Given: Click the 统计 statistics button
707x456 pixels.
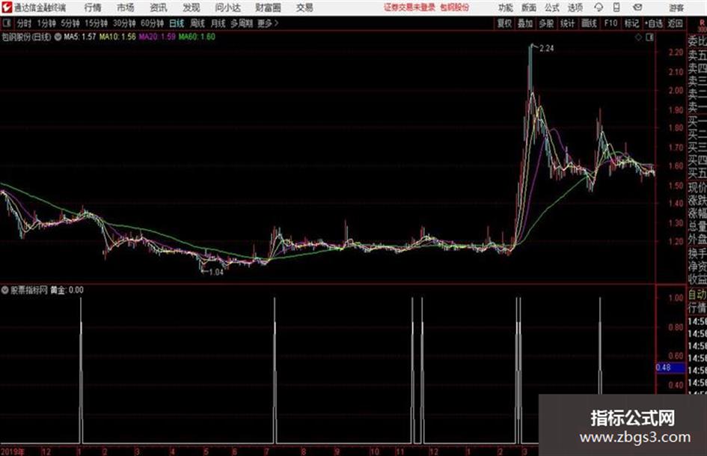Looking at the screenshot, I should [x=567, y=23].
